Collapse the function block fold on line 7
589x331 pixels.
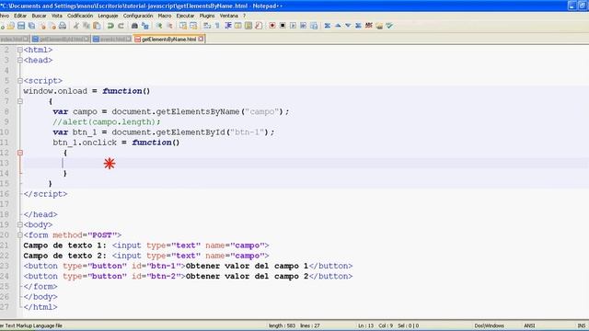[x=20, y=101]
